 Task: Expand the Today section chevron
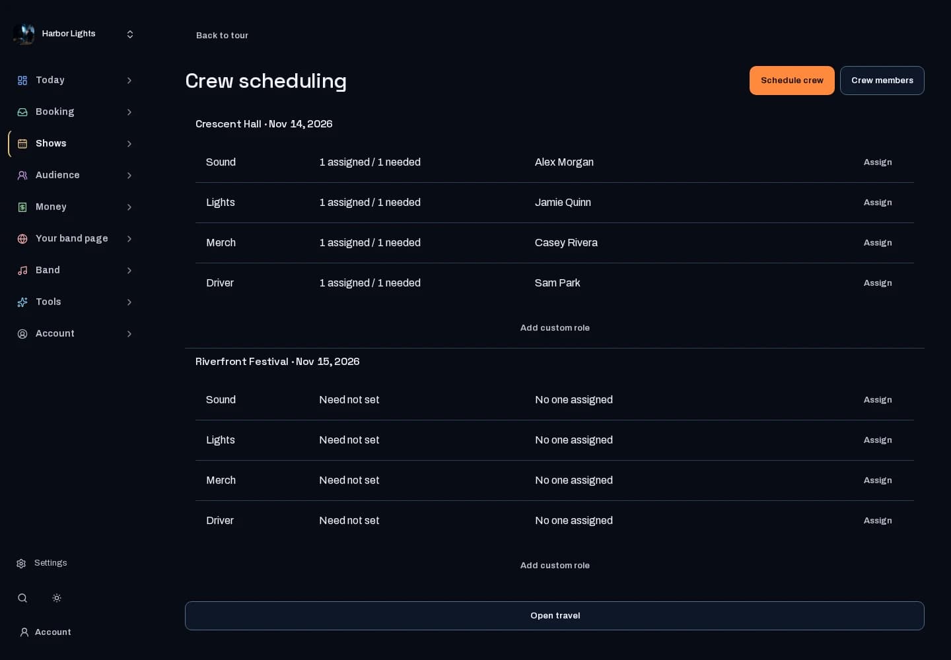[129, 81]
